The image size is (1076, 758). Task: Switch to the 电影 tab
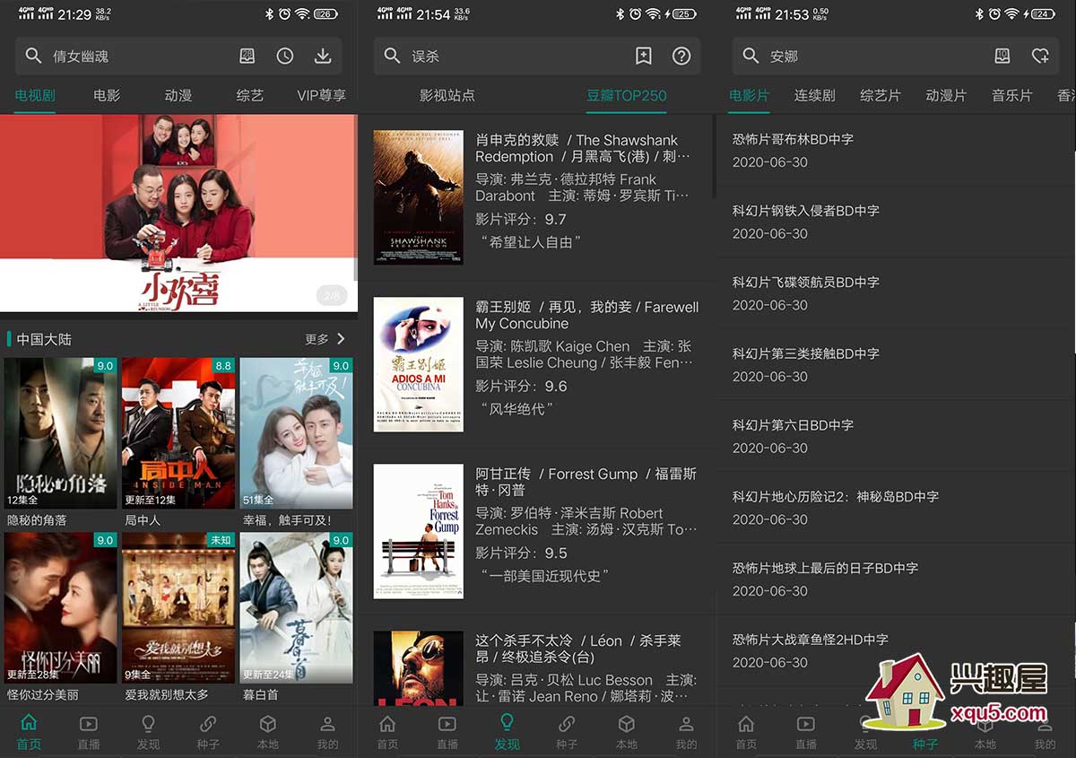click(x=107, y=95)
